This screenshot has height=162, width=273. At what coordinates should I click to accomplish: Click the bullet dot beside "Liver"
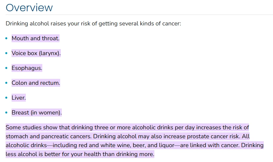(6, 98)
